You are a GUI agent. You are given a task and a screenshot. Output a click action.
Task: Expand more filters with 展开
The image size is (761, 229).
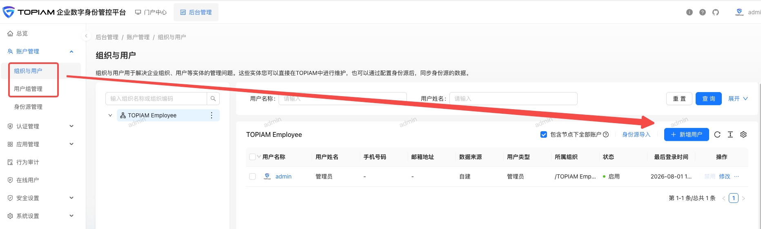tap(738, 99)
